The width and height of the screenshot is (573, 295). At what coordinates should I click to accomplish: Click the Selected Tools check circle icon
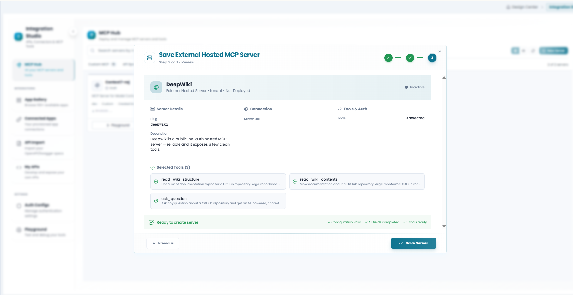(x=153, y=167)
